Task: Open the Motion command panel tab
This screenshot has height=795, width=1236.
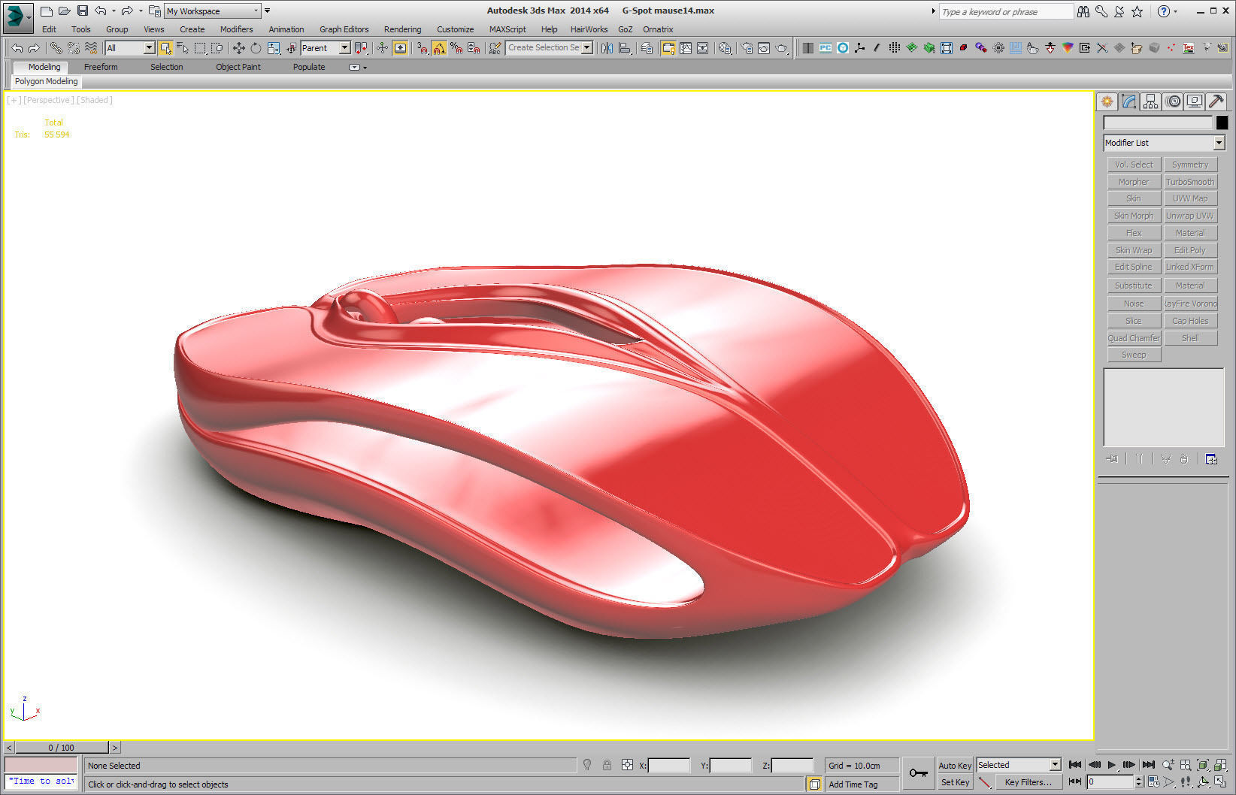Action: 1173,101
